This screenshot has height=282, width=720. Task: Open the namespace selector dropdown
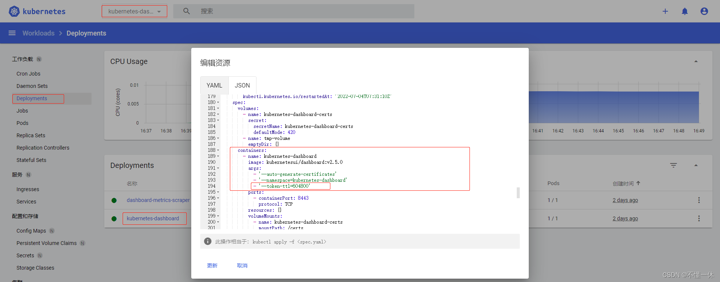point(134,11)
